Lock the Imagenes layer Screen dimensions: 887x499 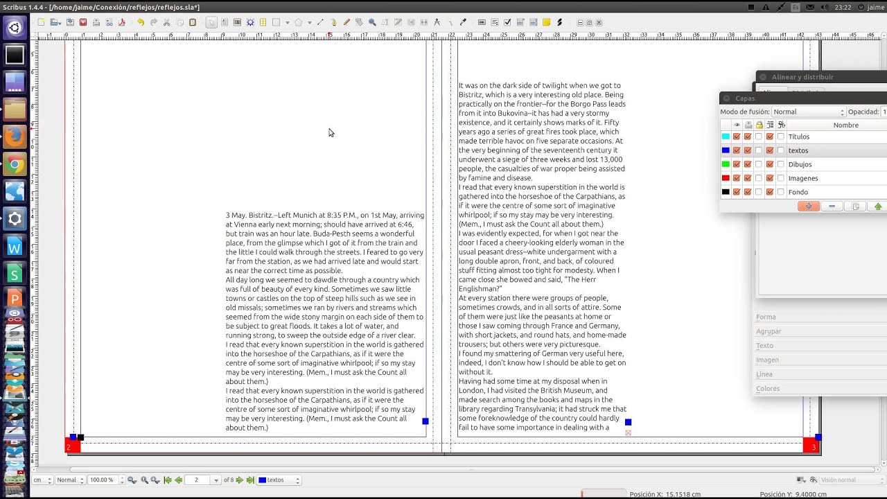tap(759, 178)
